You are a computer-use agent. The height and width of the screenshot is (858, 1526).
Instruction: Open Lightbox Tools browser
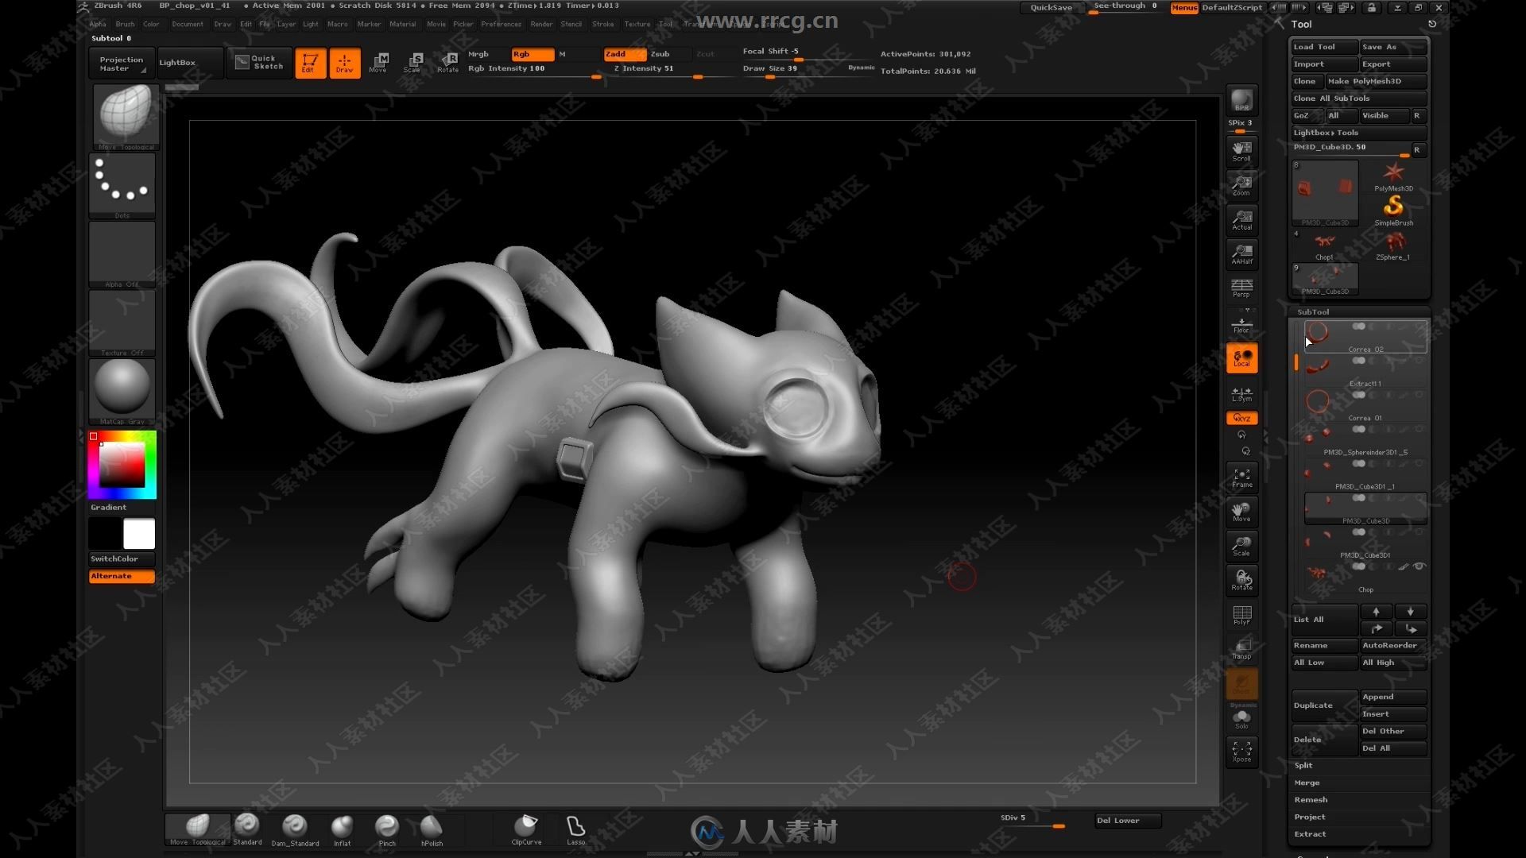tap(1358, 133)
